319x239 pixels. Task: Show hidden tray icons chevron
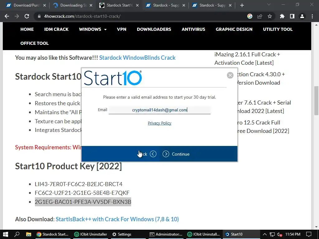265,234
